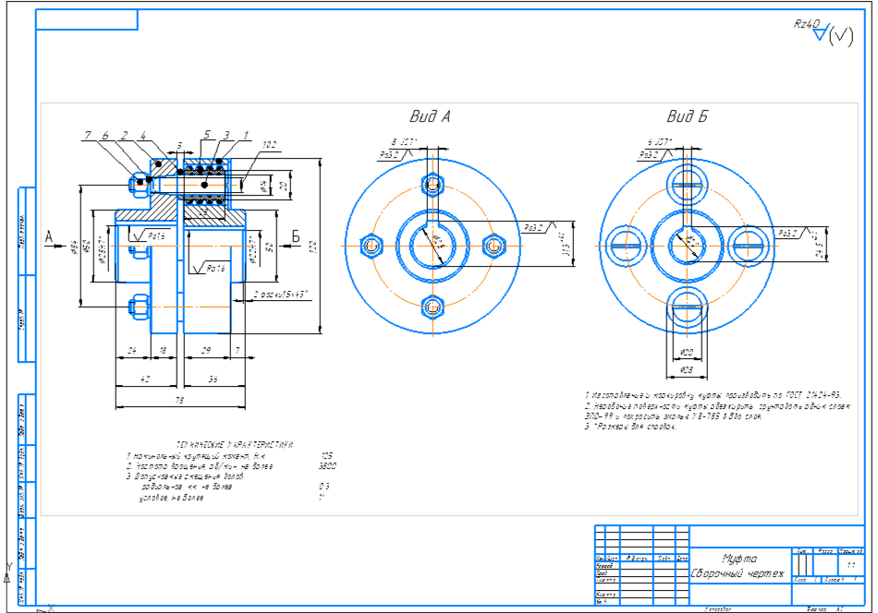This screenshot has height=613, width=878.
Task: Click the "ø28" diameter dimension
Action: tap(687, 369)
